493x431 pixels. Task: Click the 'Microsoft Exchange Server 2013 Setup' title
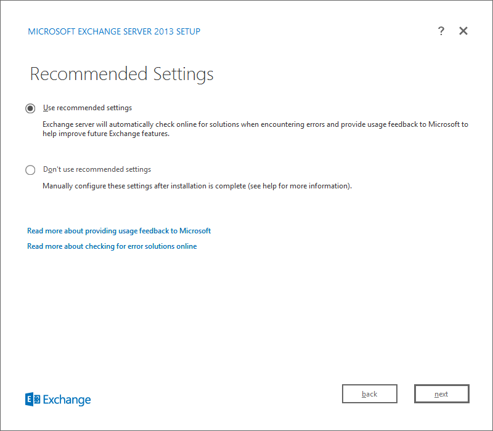click(x=114, y=31)
